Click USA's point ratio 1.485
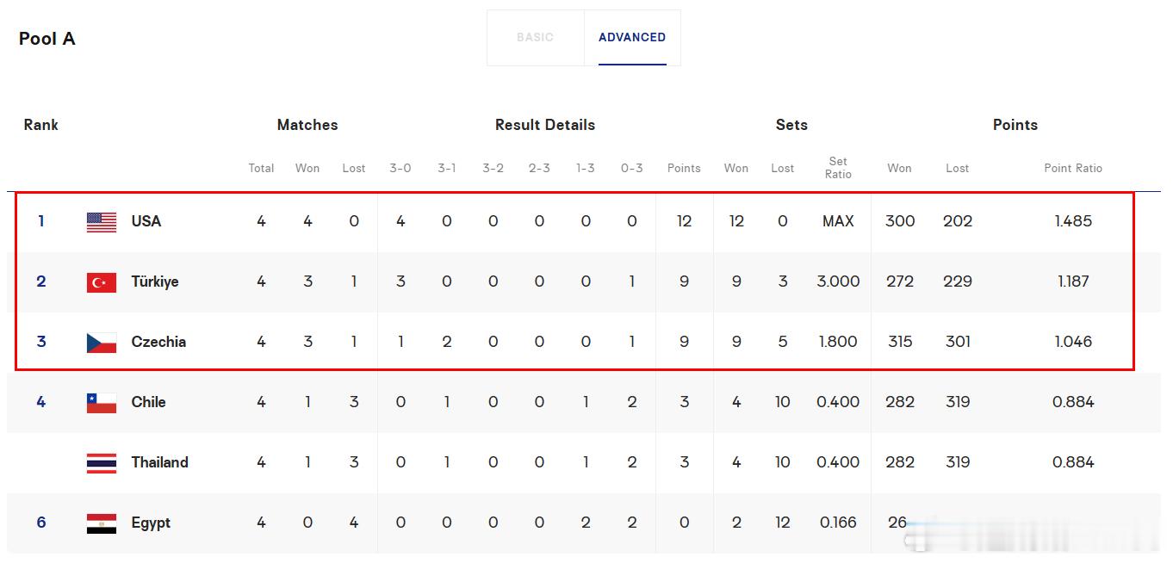This screenshot has height=563, width=1173. 1073,221
